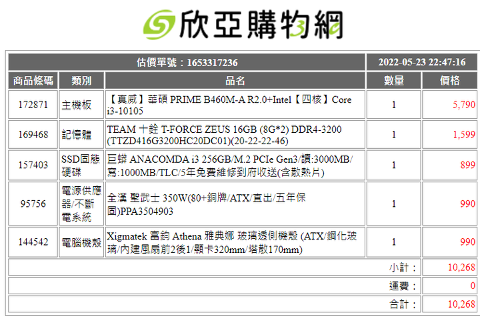
Task: Click the 合計 label
Action: 403,304
